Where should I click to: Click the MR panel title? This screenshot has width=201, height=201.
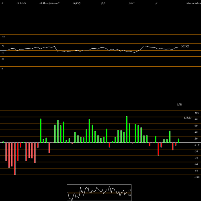pyautogui.click(x=179, y=105)
